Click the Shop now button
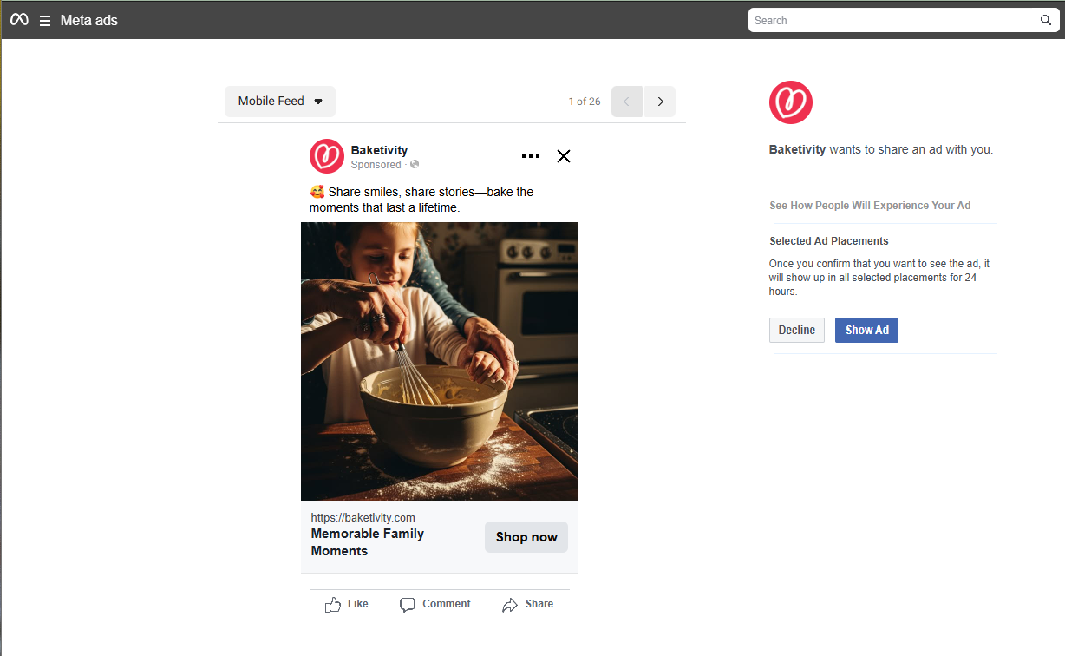This screenshot has width=1065, height=656. 526,537
